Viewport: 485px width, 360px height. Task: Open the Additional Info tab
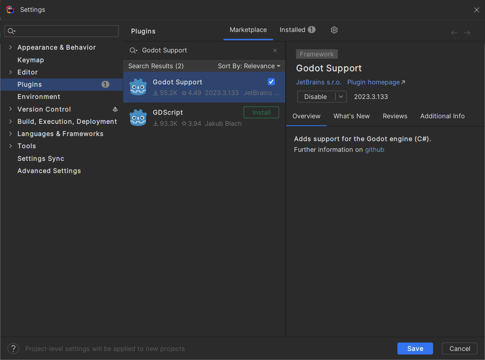[442, 116]
